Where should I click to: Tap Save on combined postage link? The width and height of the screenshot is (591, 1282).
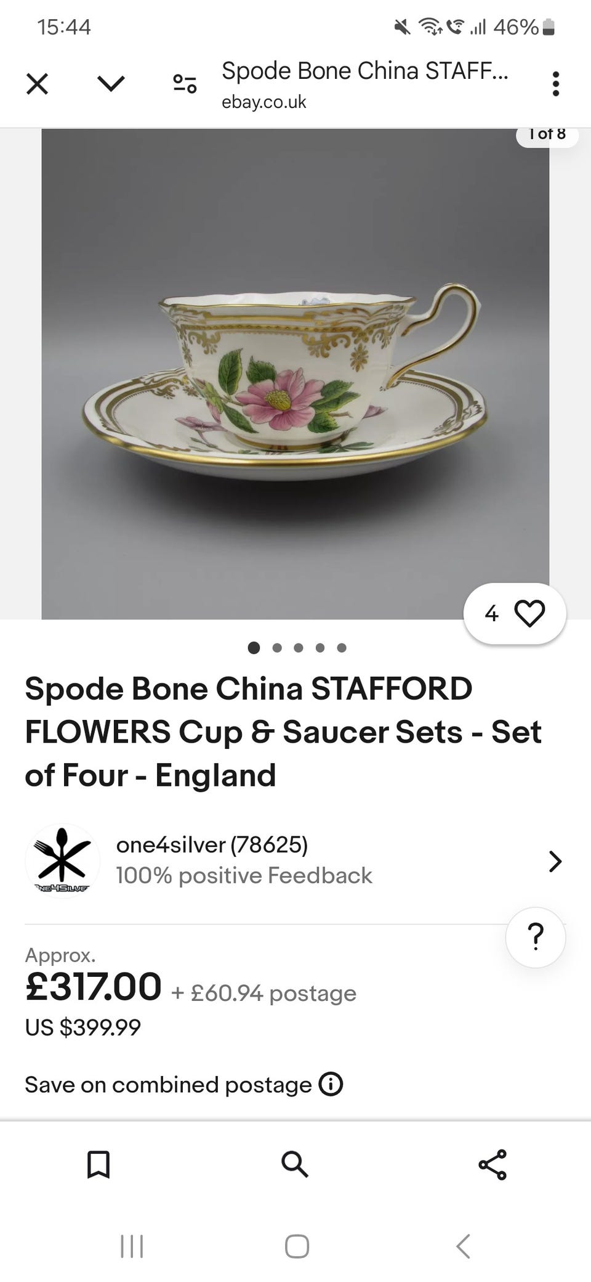pyautogui.click(x=168, y=1085)
